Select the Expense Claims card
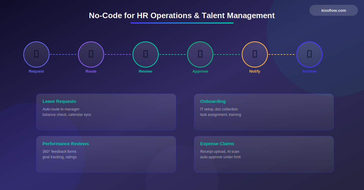 click(x=264, y=154)
